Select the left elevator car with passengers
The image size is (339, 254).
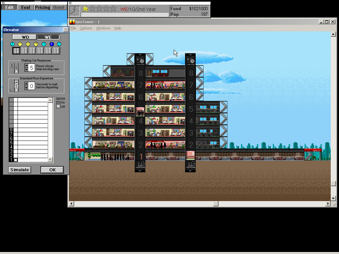click(140, 111)
